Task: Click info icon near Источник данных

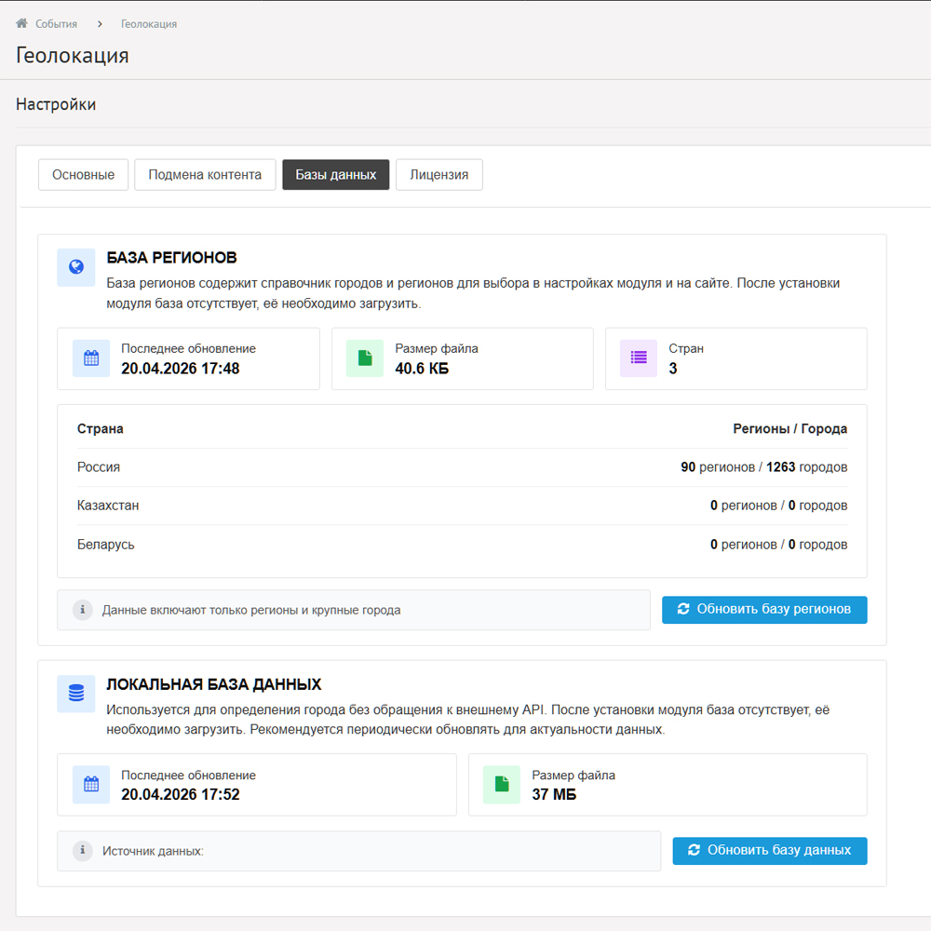Action: (83, 851)
